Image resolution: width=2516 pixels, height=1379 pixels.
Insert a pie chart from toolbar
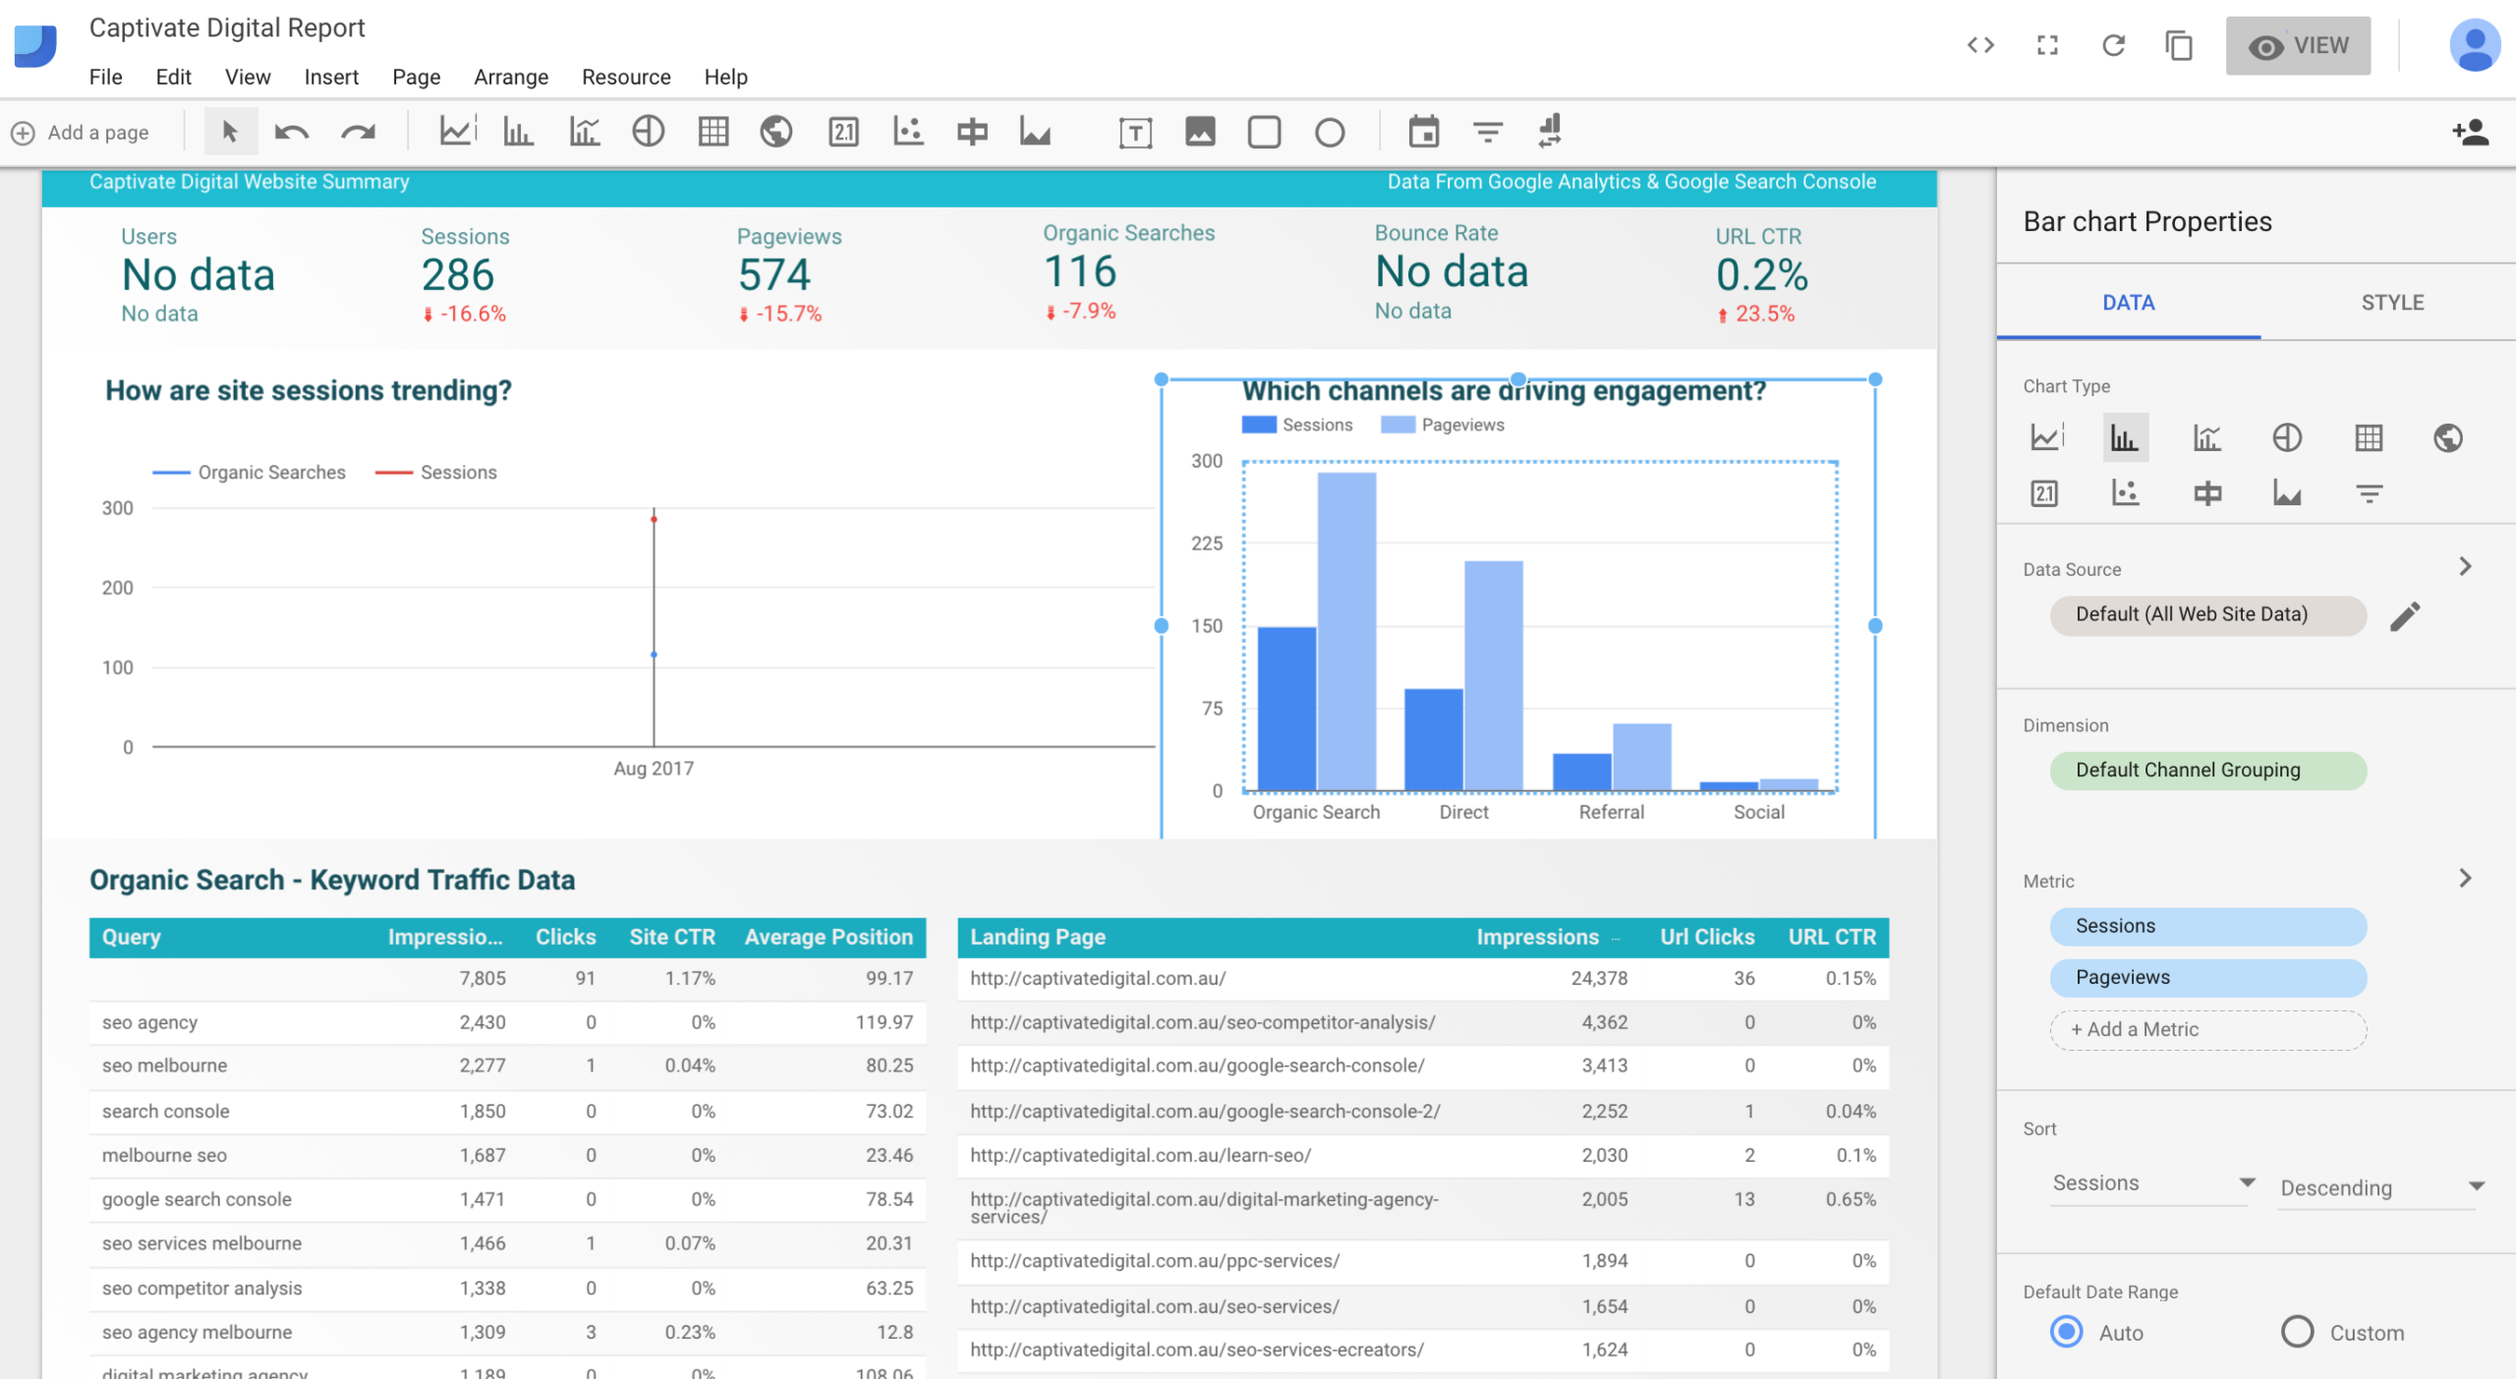click(x=648, y=132)
